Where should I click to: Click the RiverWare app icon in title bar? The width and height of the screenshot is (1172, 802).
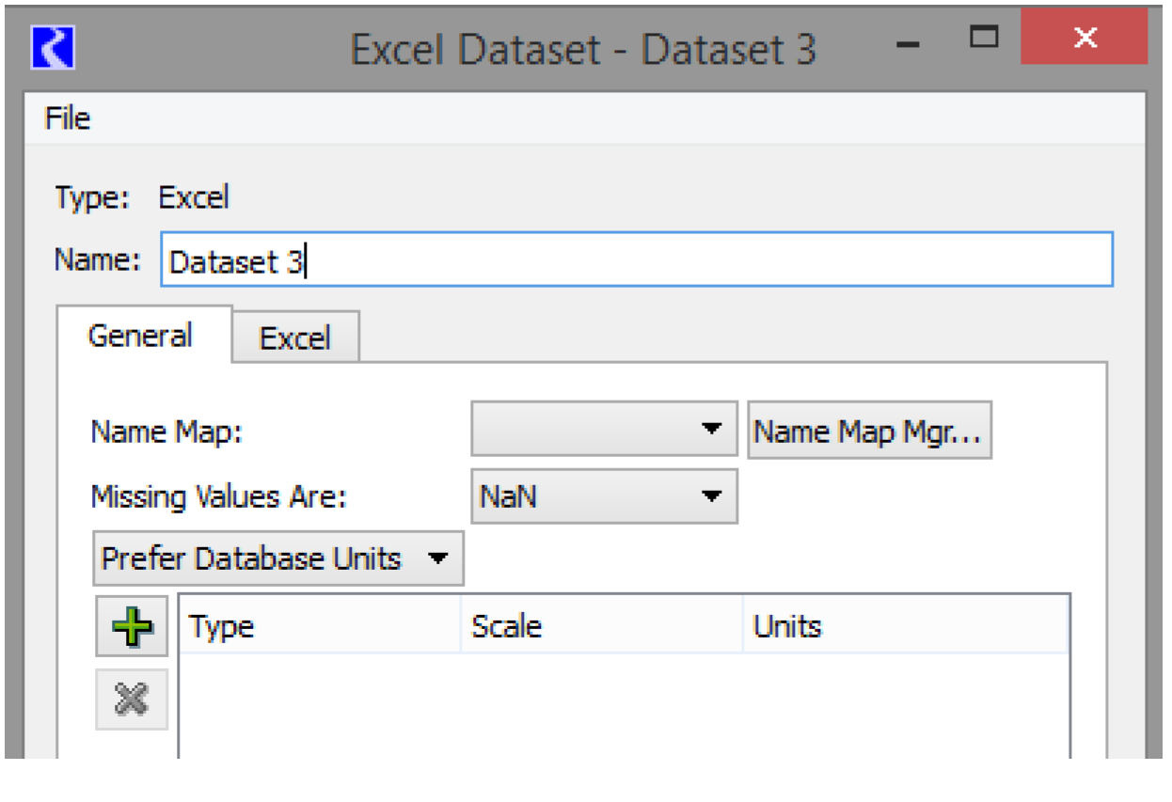tap(53, 48)
